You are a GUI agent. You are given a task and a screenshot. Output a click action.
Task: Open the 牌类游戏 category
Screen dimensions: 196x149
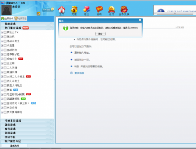27,125
